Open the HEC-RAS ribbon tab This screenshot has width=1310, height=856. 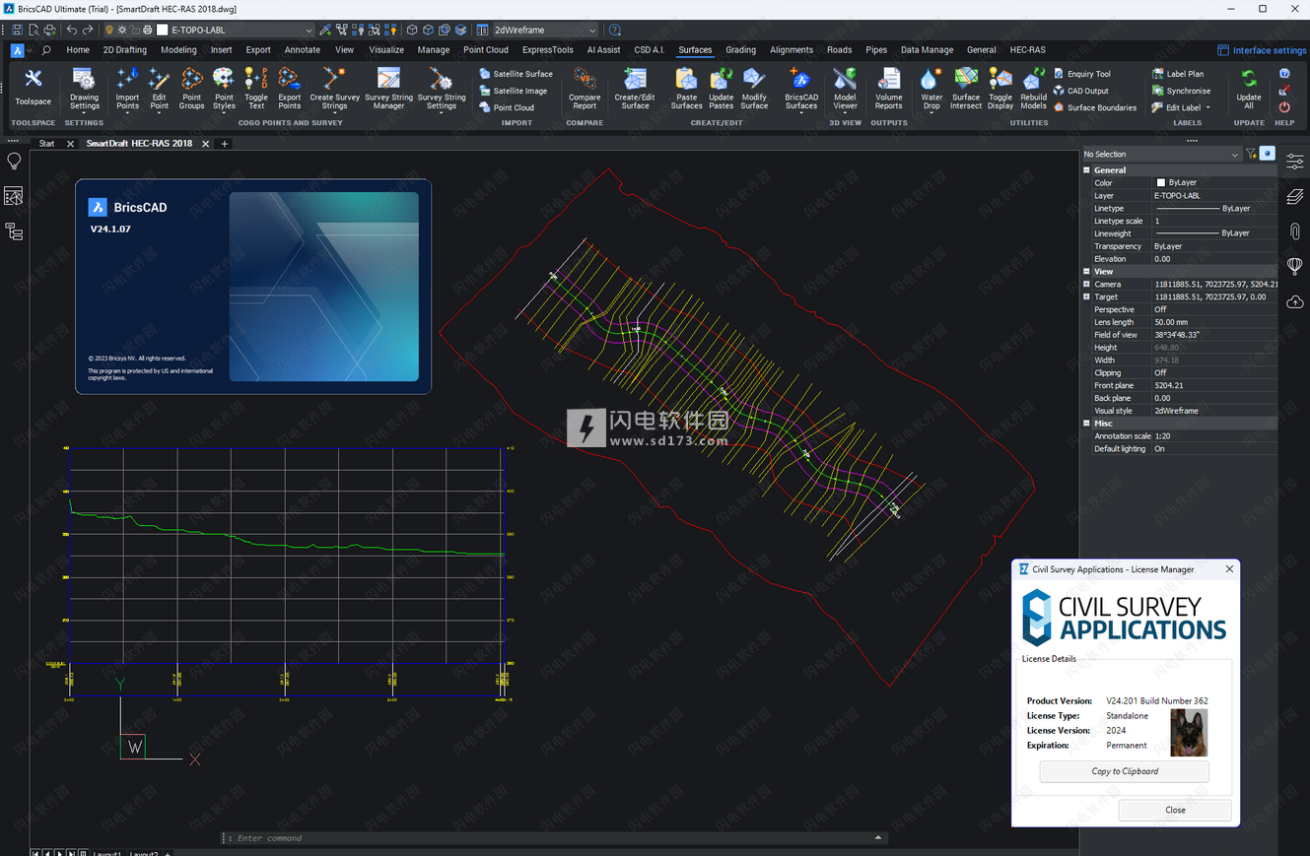(x=1027, y=49)
